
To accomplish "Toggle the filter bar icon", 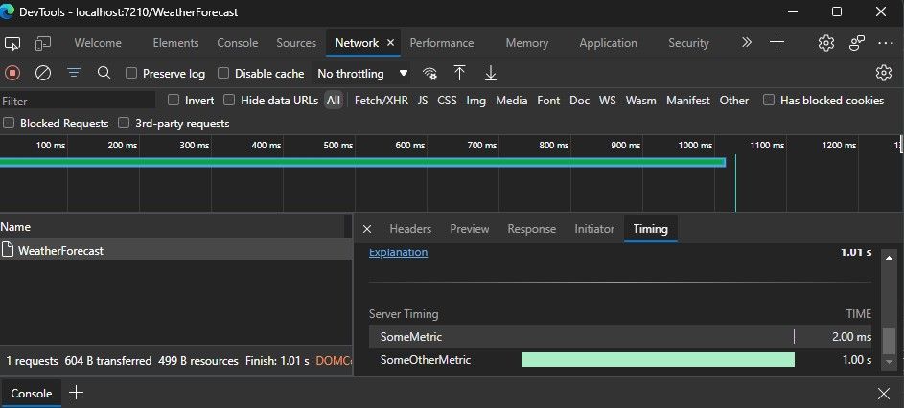I will (x=74, y=73).
